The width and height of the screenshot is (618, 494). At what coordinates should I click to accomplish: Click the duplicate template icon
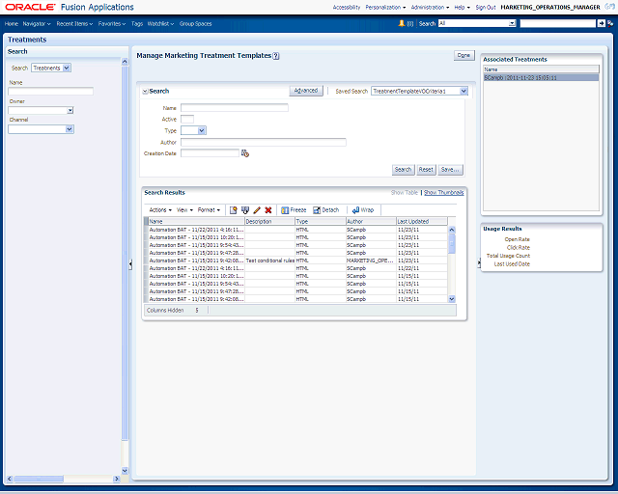coord(245,210)
